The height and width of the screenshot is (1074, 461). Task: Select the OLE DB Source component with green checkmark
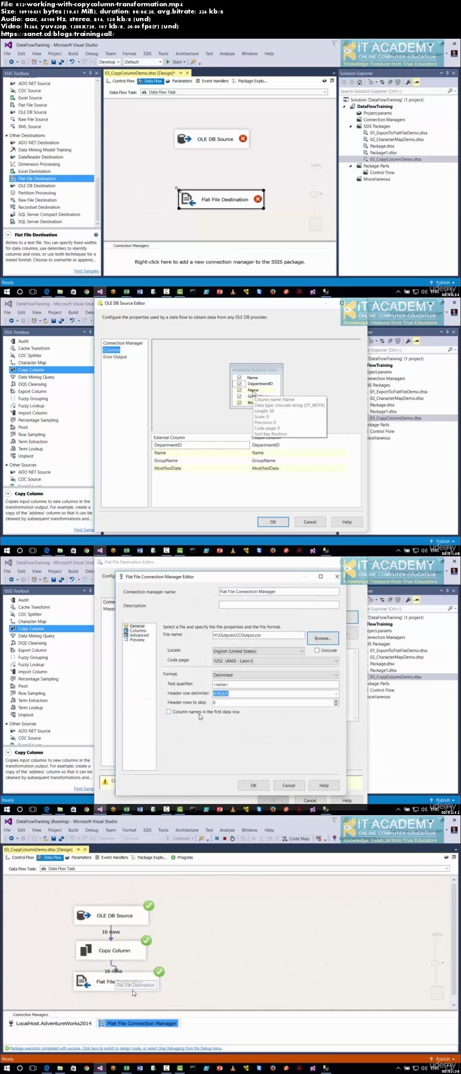pos(111,916)
